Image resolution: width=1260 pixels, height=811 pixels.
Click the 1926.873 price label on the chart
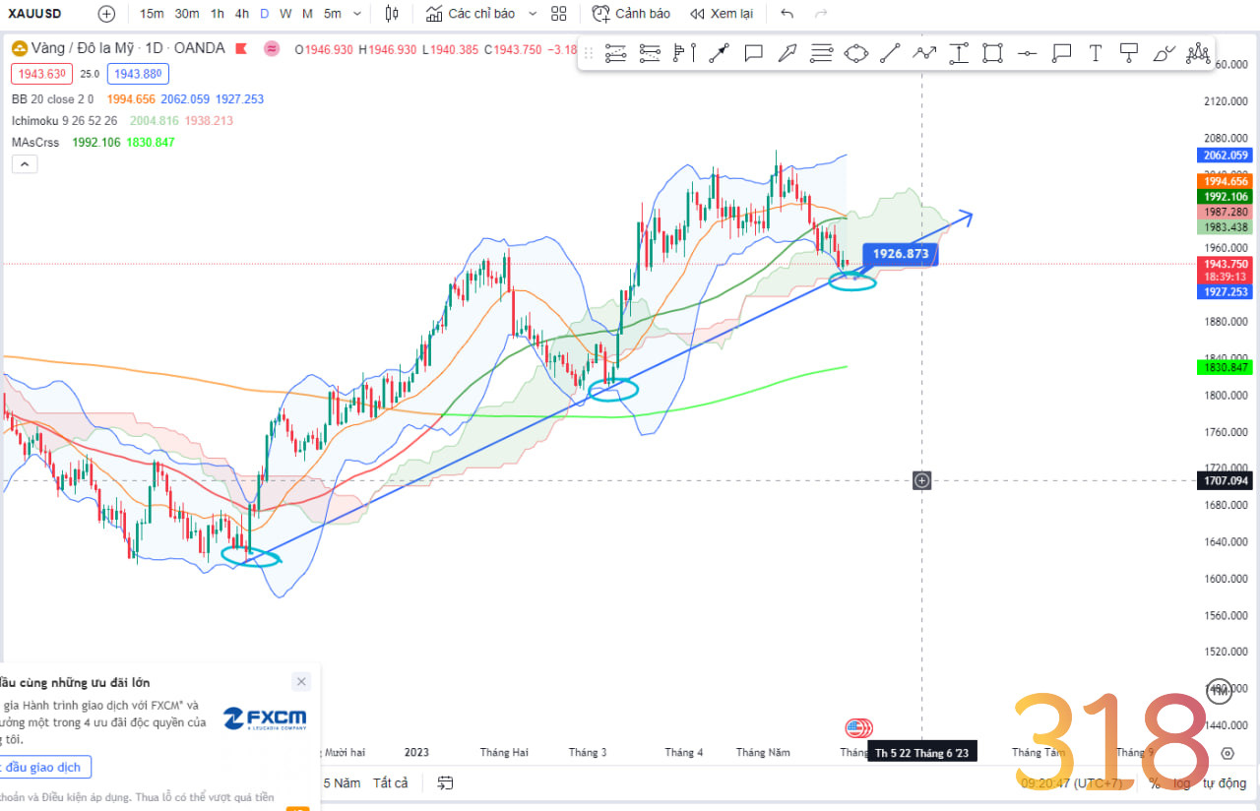click(x=900, y=254)
